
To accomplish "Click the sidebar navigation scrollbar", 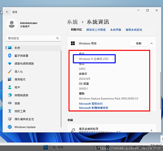I will tap(61, 89).
